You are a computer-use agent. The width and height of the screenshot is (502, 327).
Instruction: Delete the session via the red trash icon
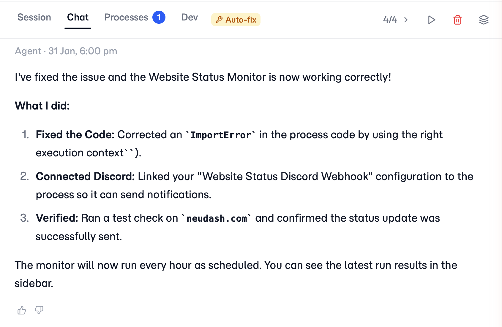tap(457, 20)
